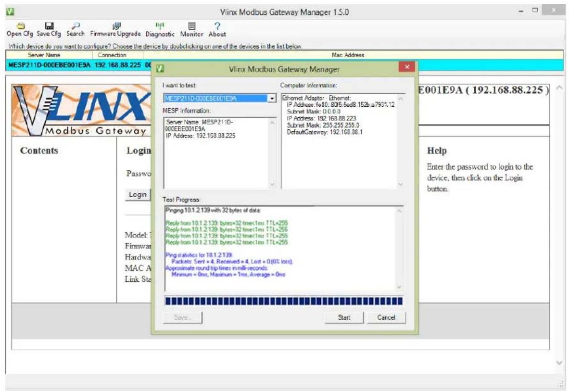Click the Cancel button in dialog

(x=386, y=317)
